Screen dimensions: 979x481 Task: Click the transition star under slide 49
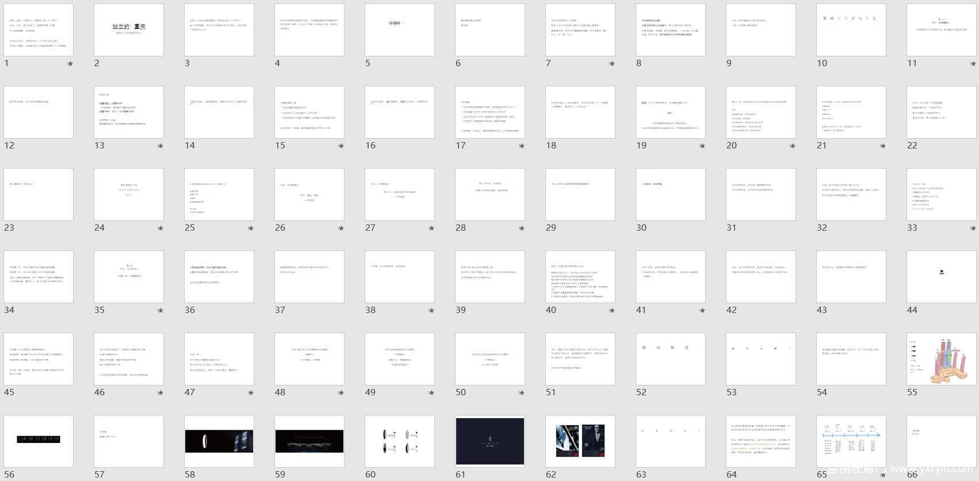point(431,393)
